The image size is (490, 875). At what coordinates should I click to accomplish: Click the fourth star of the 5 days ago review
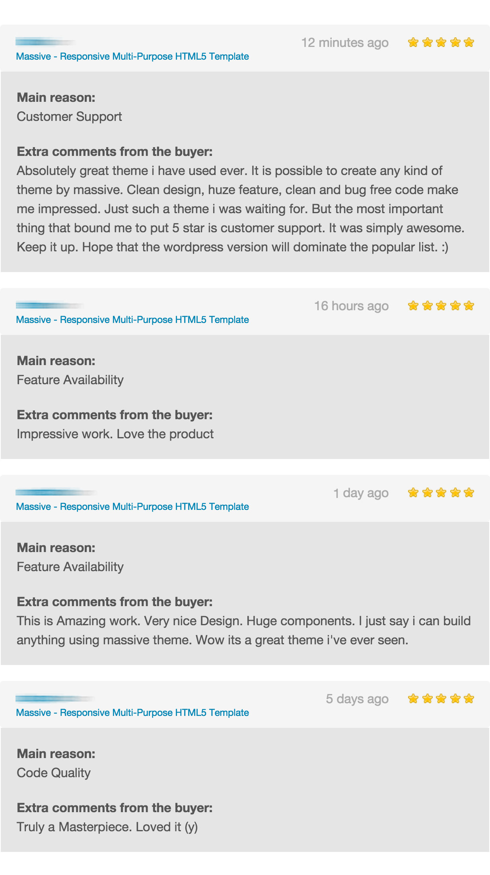click(455, 698)
